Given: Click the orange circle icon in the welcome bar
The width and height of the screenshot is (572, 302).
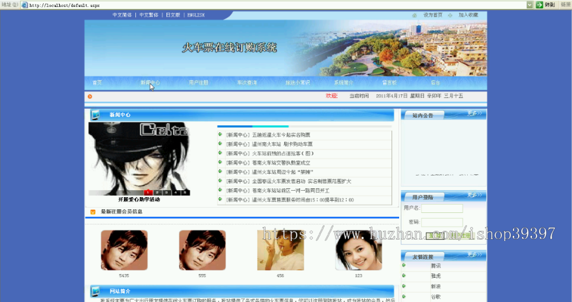Looking at the screenshot, I should pyautogui.click(x=90, y=96).
